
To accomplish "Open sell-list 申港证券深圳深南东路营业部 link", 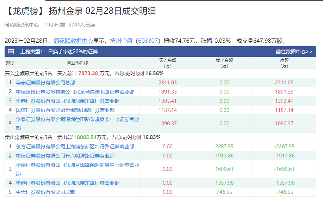I will [x=68, y=183].
